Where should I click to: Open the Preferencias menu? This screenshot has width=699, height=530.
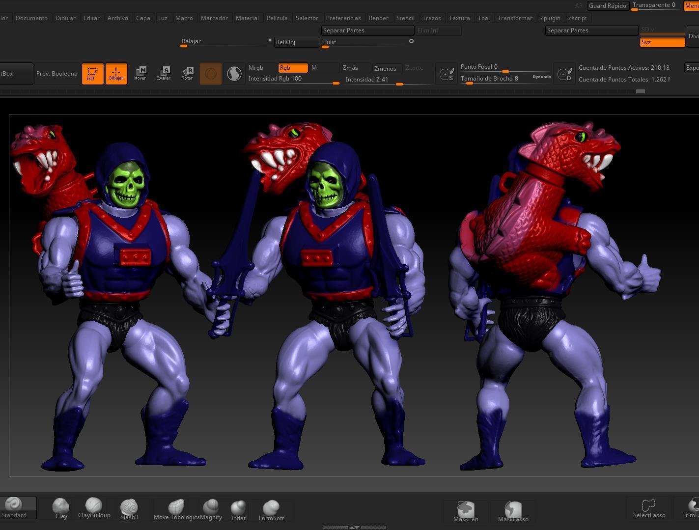[343, 18]
